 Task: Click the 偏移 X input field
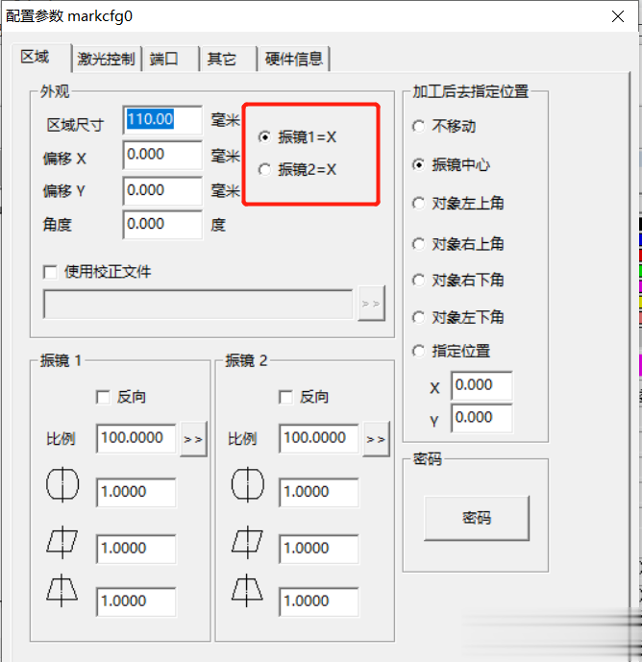tap(162, 155)
